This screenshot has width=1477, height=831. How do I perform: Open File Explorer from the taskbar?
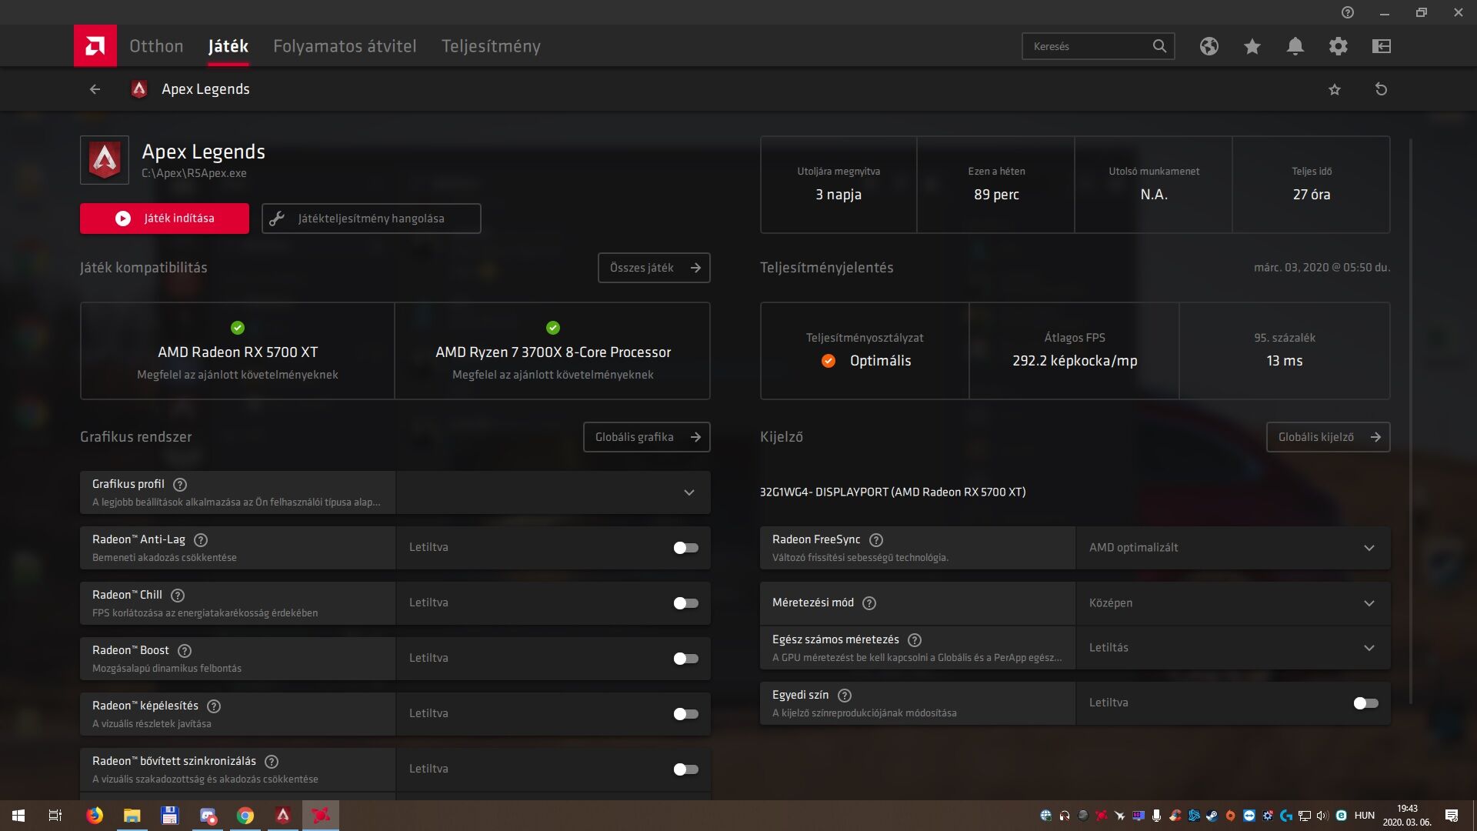132,816
